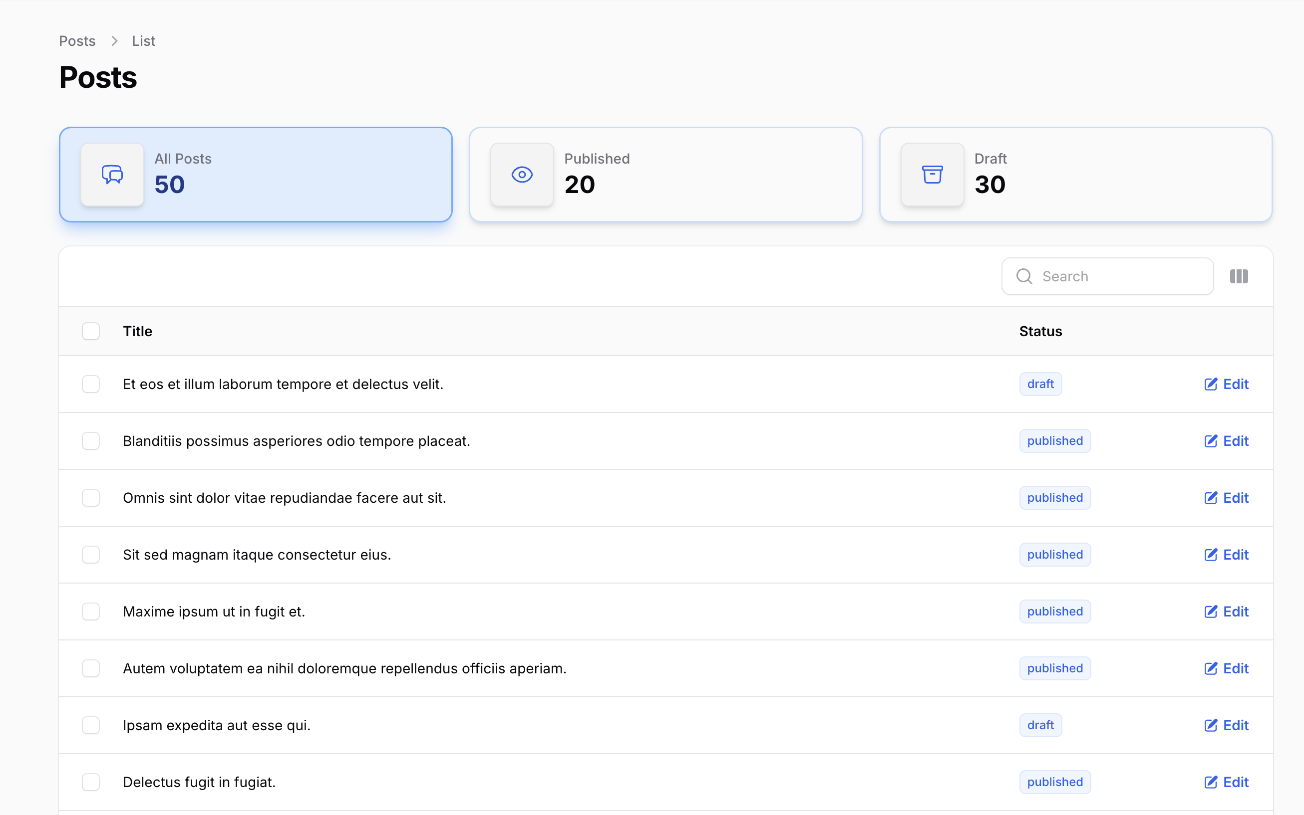Click the search magnifier icon
Screen dimensions: 1304x815
click(x=1024, y=276)
